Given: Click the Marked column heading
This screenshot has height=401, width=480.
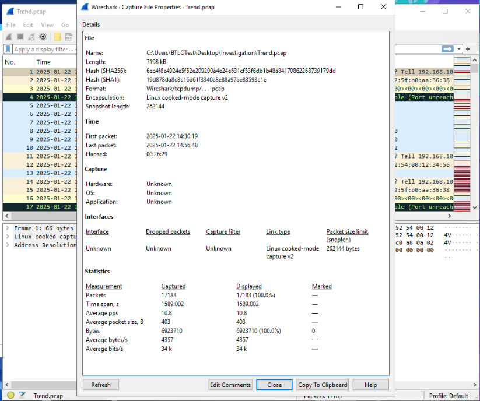Looking at the screenshot, I should (322, 286).
